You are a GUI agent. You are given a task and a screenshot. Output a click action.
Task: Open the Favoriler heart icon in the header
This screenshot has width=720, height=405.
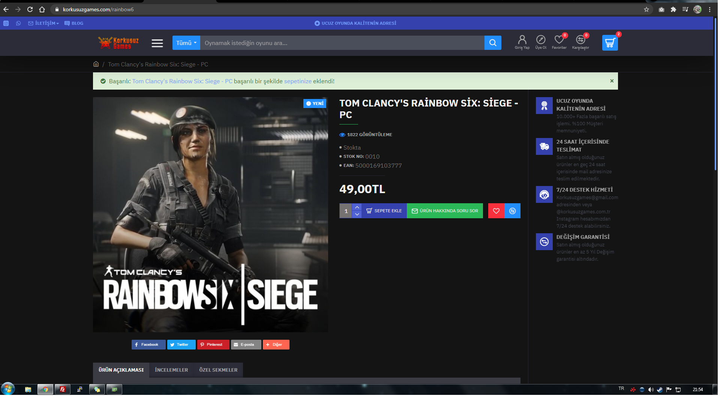tap(559, 42)
